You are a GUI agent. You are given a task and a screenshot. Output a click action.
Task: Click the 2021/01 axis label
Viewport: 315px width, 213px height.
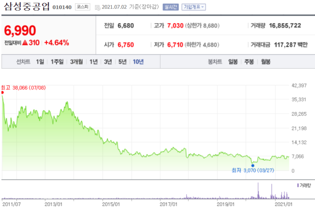click(284, 204)
